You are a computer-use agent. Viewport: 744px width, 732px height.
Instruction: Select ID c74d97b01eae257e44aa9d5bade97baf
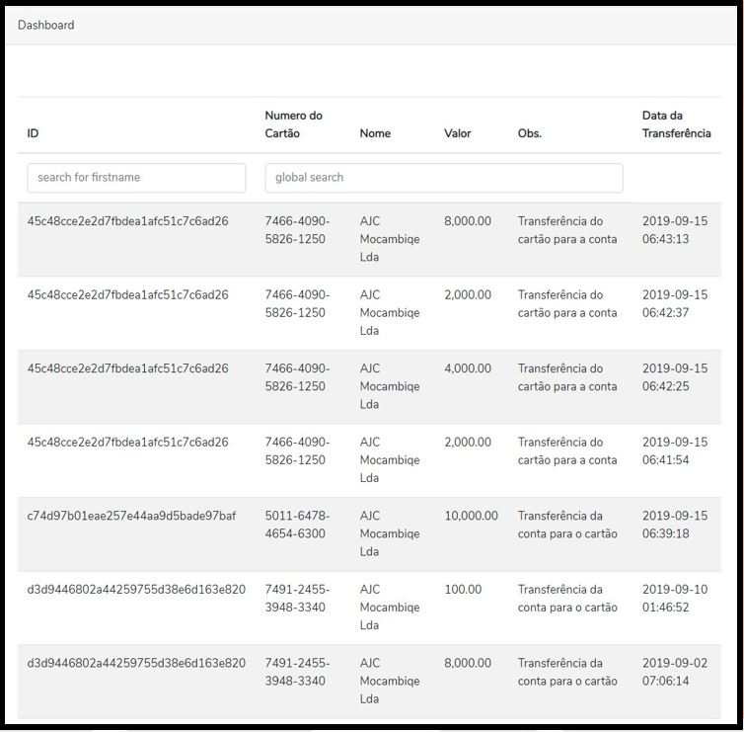point(131,516)
